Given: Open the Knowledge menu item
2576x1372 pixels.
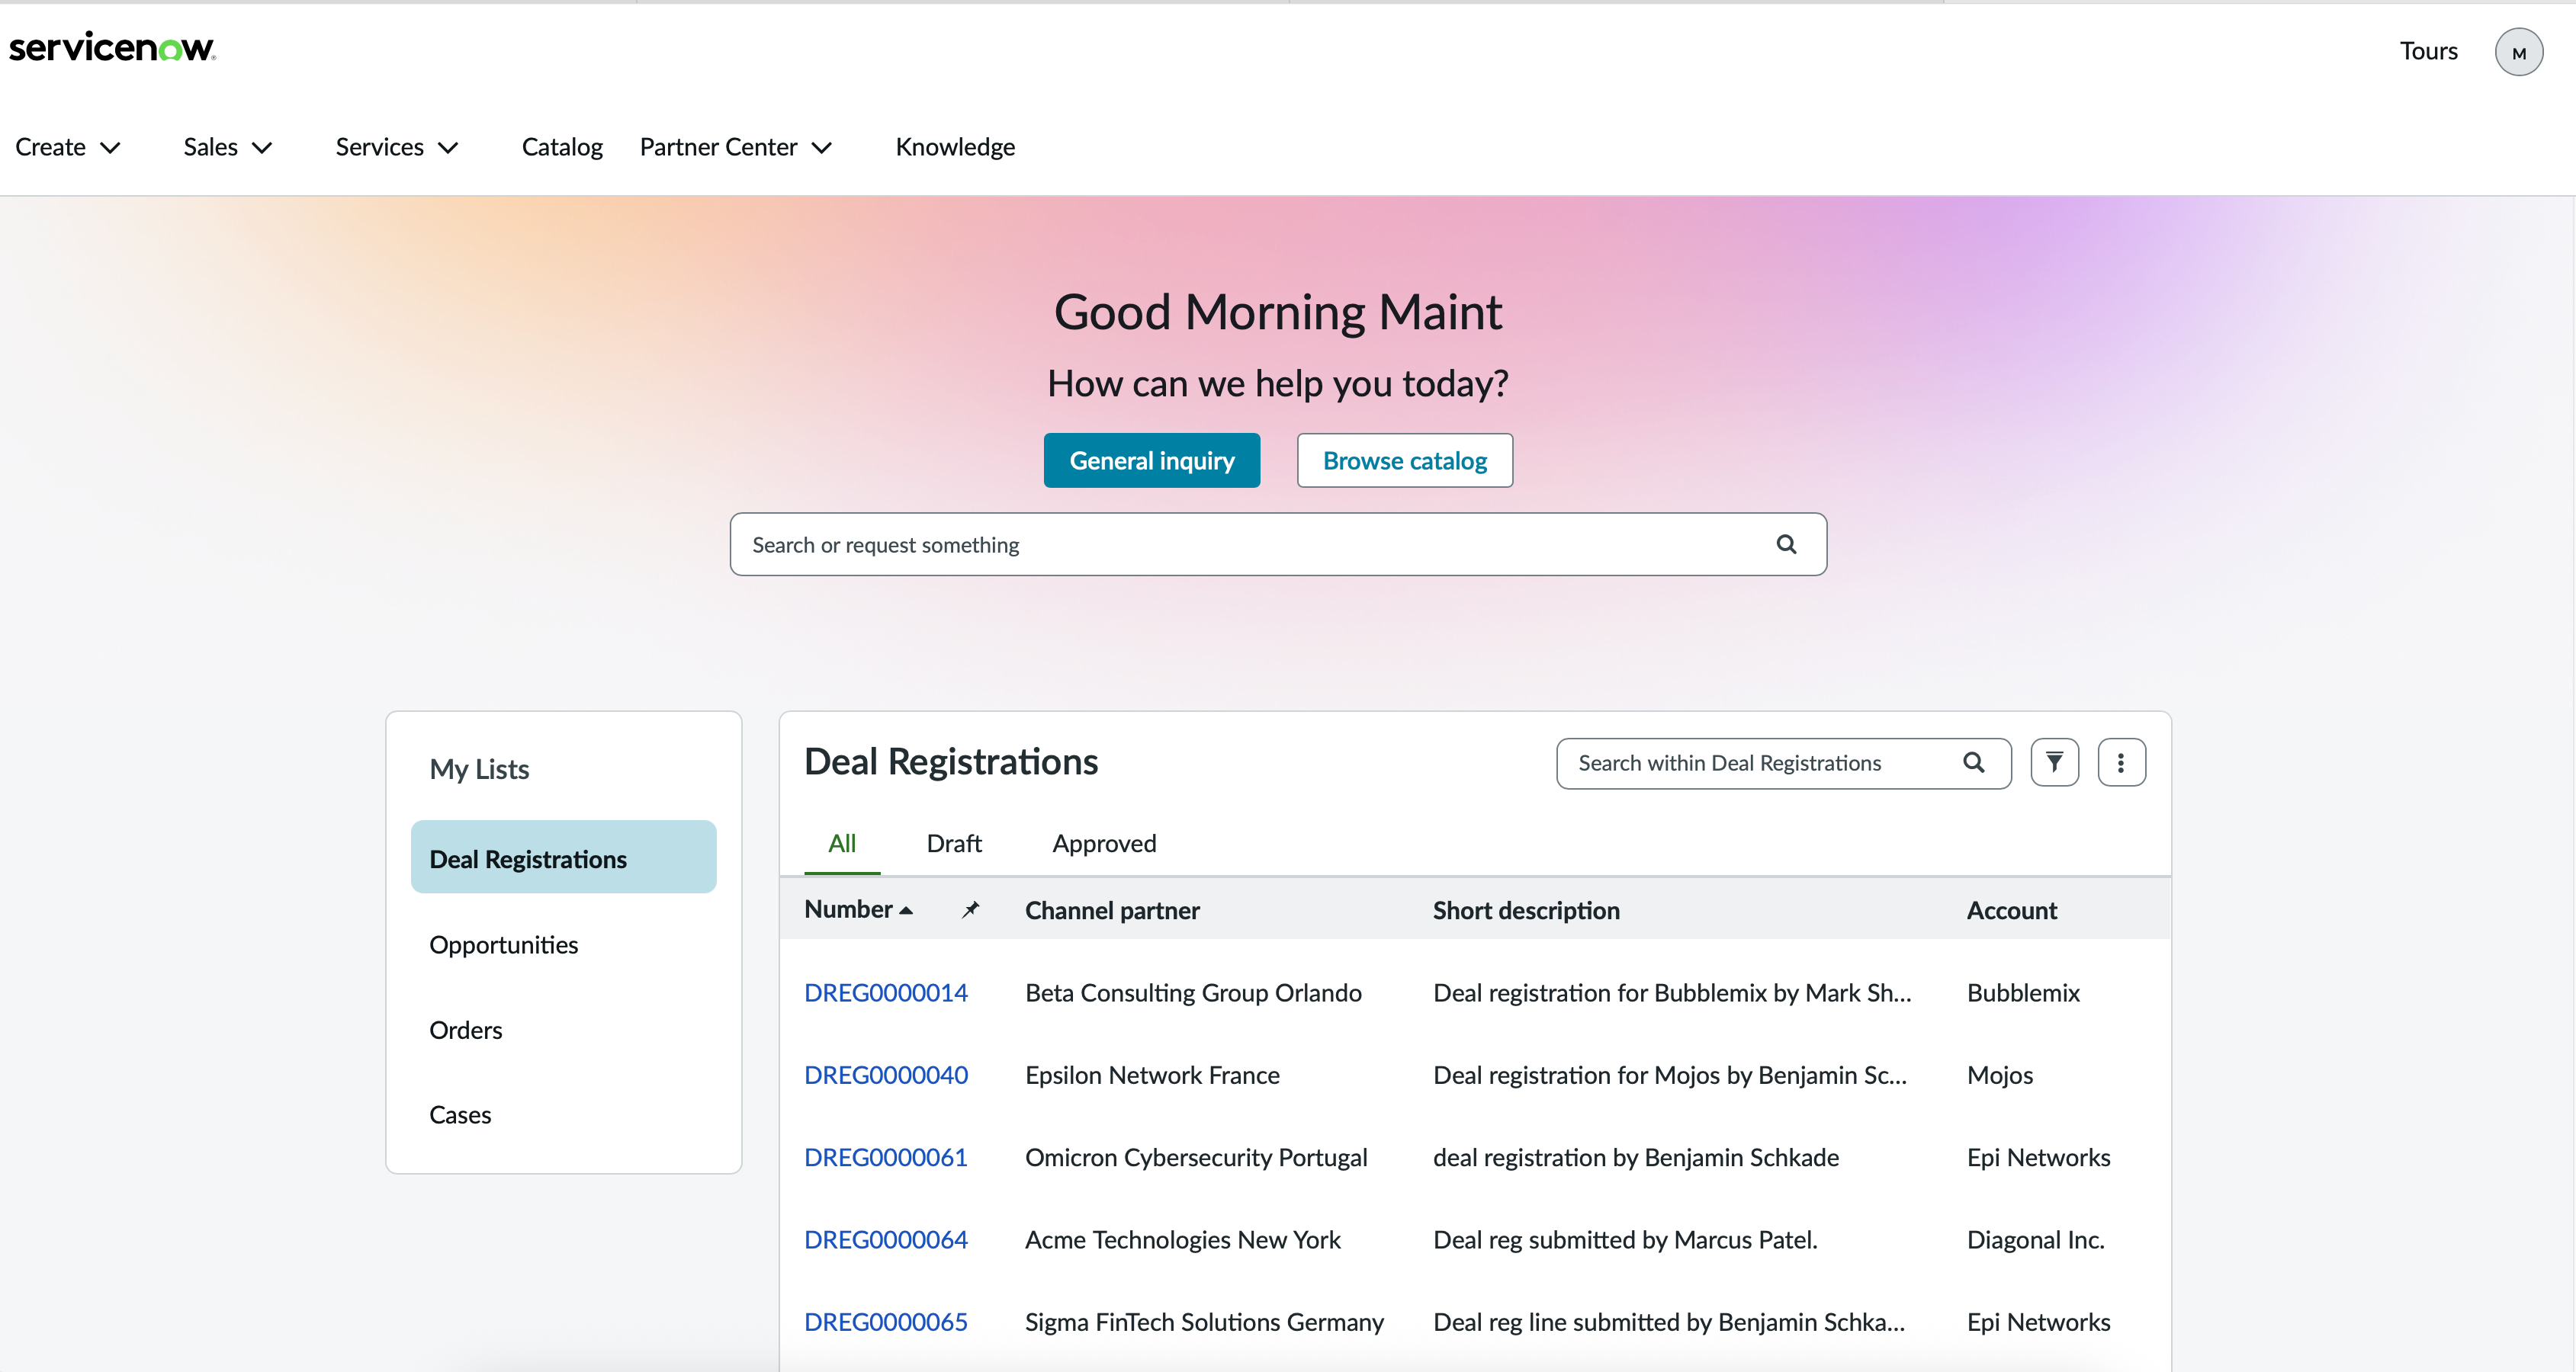Looking at the screenshot, I should (955, 147).
